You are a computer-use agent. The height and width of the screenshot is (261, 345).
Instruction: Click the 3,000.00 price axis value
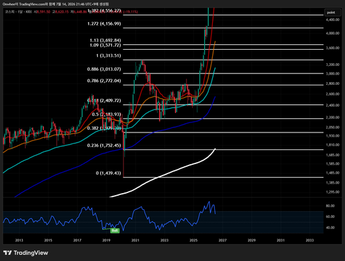pyautogui.click(x=333, y=73)
